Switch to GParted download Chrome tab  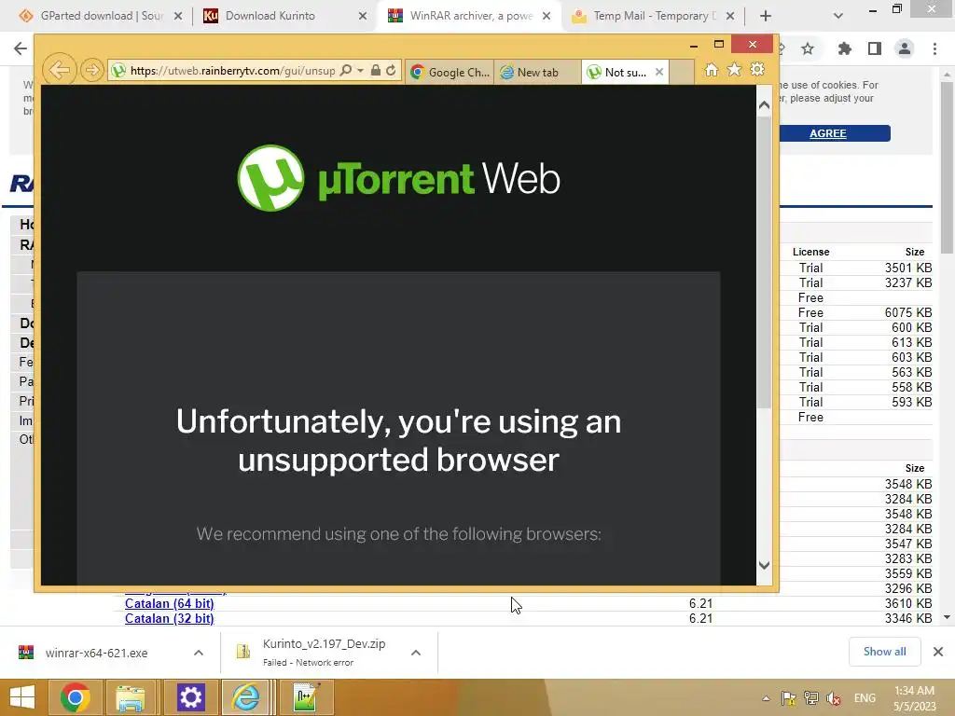click(x=101, y=16)
